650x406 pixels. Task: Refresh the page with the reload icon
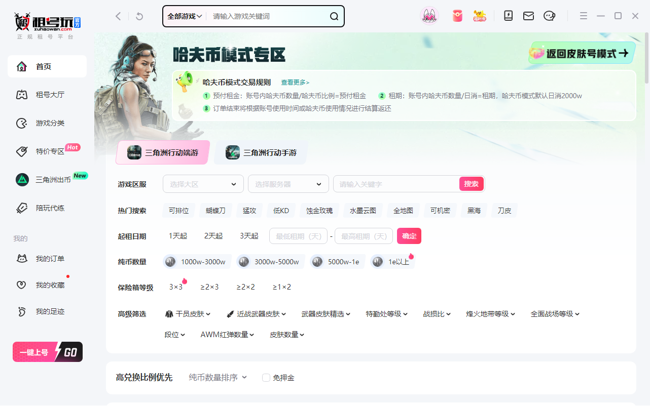(x=139, y=16)
